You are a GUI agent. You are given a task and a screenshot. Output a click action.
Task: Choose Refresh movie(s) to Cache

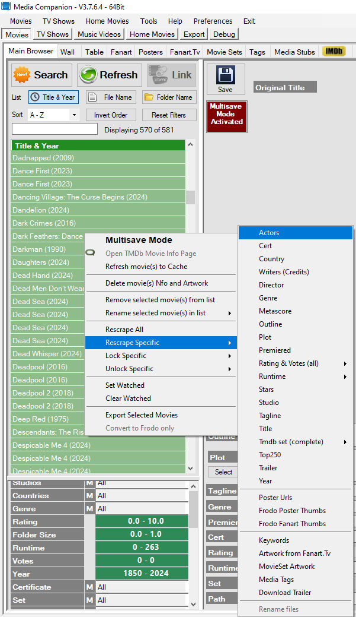[x=161, y=267]
